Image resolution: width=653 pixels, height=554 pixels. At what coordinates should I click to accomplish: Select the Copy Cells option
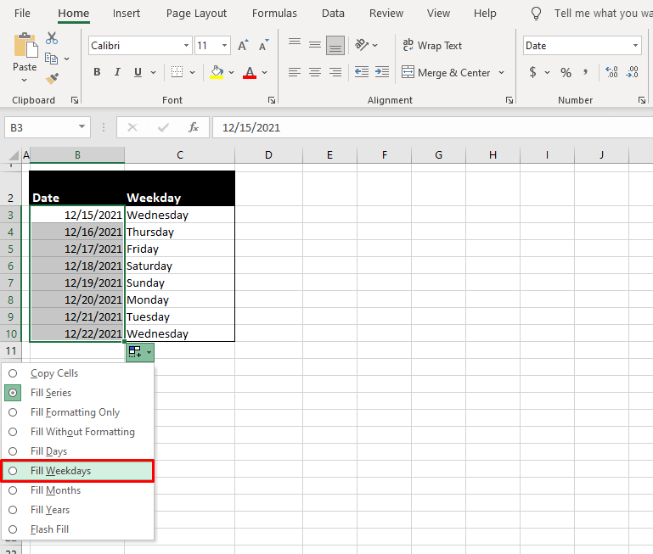coord(78,373)
